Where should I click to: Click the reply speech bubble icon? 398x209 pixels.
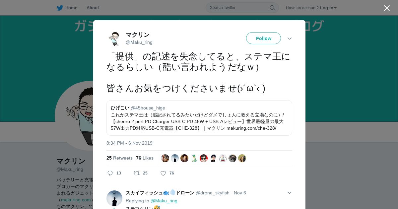110,173
